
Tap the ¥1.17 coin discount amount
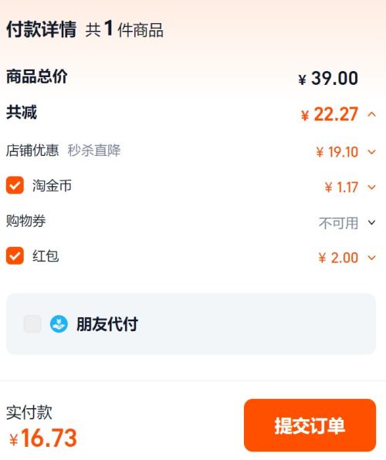(341, 188)
